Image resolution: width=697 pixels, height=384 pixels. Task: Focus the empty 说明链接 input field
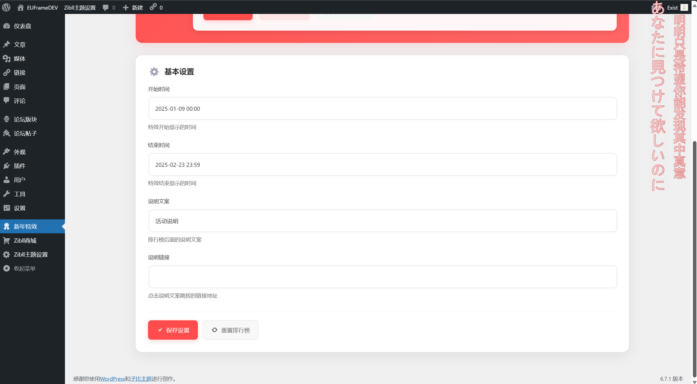(382, 277)
